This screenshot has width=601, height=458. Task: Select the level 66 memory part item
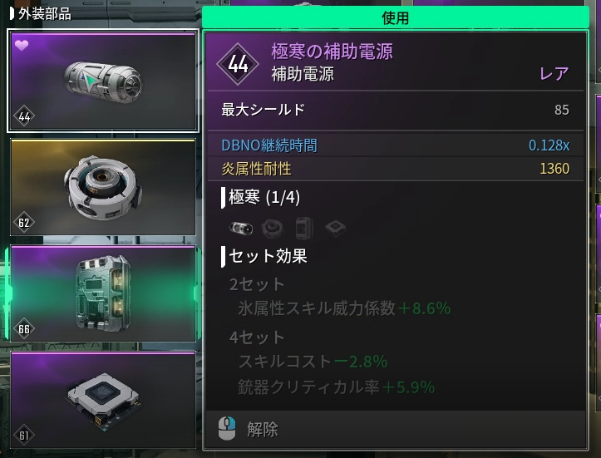tap(103, 293)
